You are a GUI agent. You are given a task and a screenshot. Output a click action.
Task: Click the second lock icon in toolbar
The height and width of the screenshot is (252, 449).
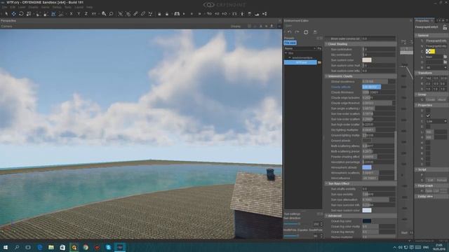point(167,14)
